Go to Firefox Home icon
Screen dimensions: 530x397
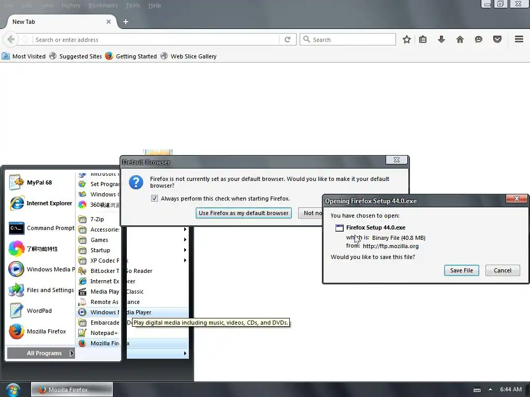pos(460,39)
